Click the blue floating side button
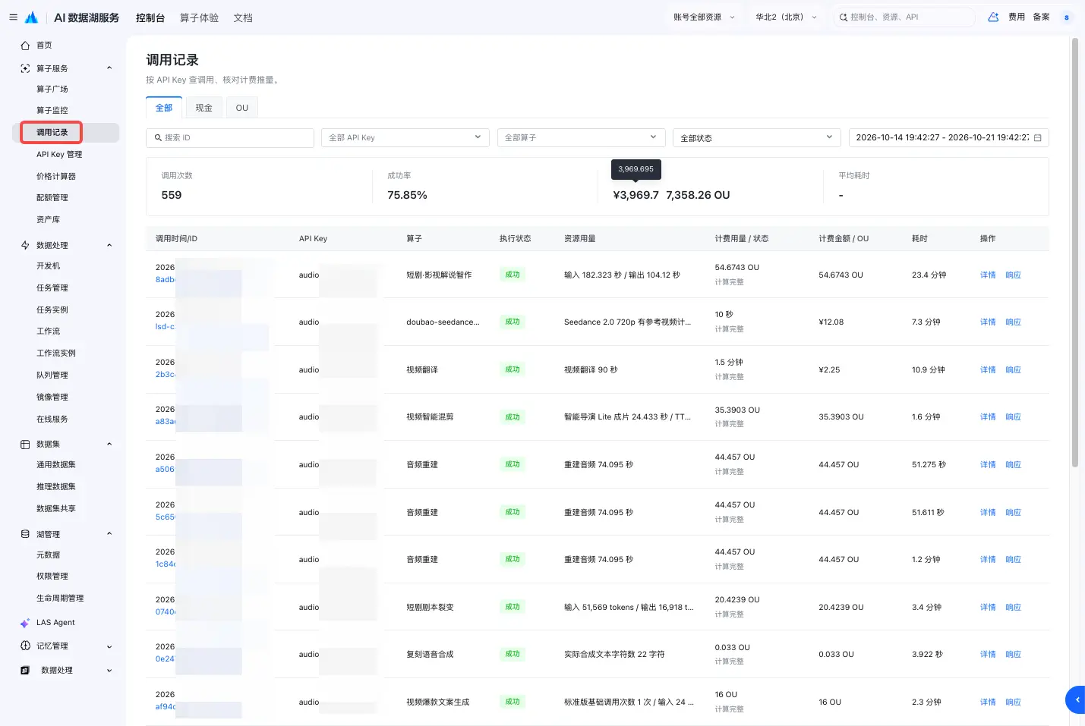Screen dimensions: 1085x726 pyautogui.click(x=1076, y=699)
